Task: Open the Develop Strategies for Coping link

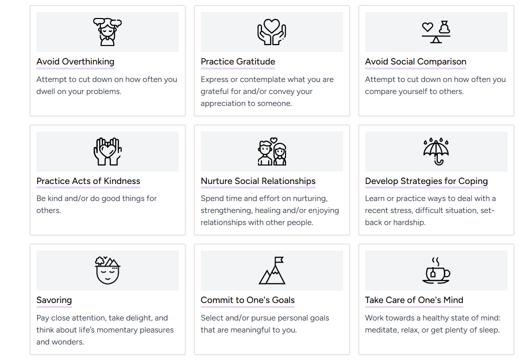Action: click(x=426, y=180)
